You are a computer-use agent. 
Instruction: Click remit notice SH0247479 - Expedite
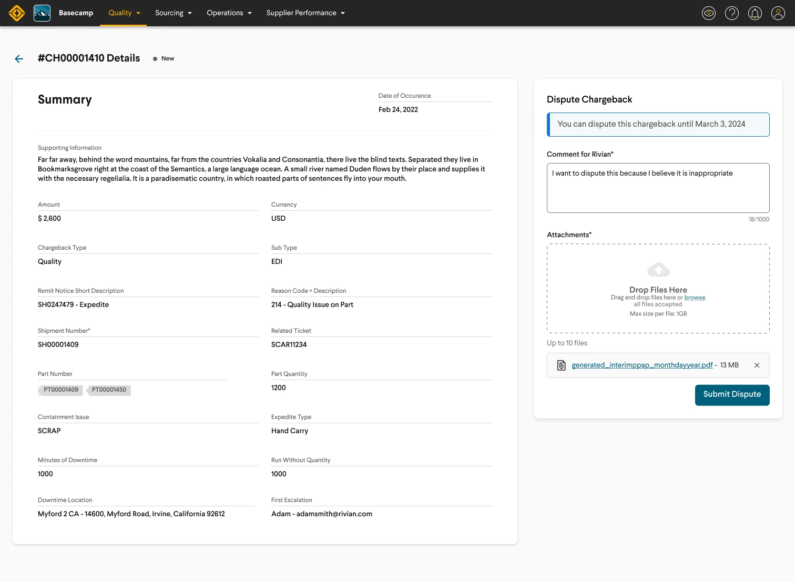(x=74, y=305)
